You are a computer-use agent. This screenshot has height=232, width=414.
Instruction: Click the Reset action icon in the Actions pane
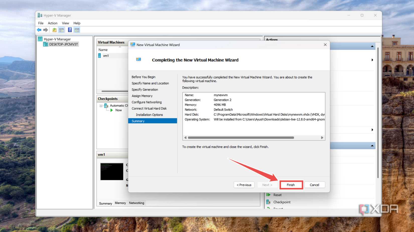point(268,195)
